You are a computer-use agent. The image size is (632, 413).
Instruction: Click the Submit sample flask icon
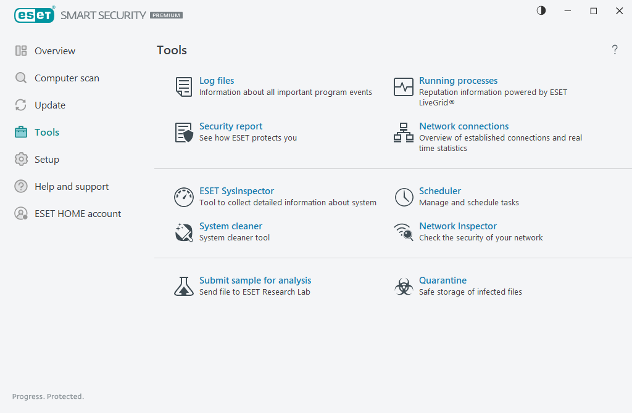184,286
